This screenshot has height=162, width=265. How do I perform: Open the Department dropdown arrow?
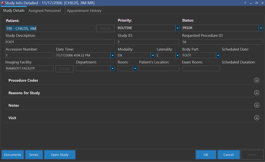112,68
